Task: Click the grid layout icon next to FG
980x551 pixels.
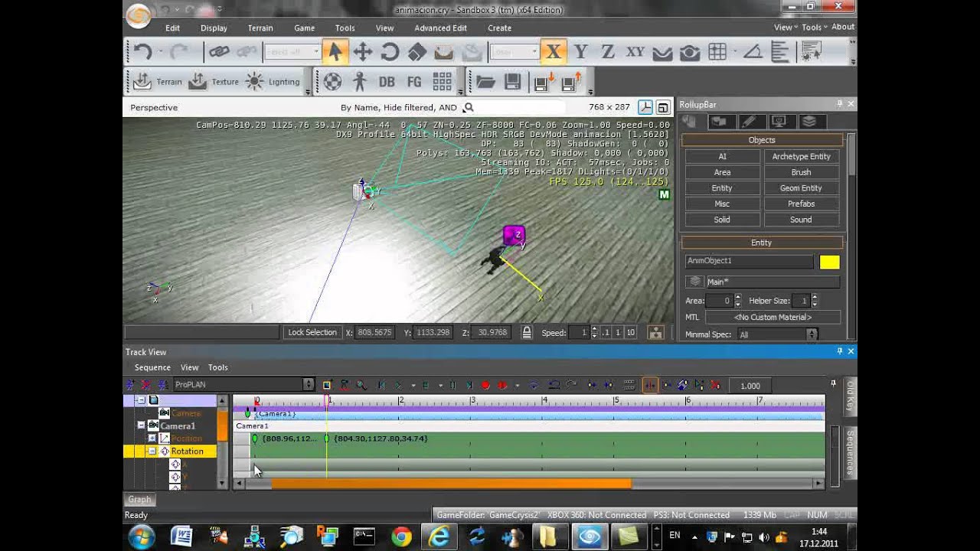Action: pos(442,82)
